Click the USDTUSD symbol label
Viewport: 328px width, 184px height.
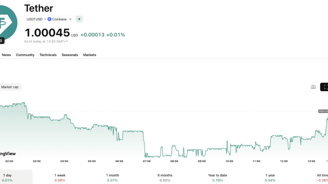click(34, 19)
